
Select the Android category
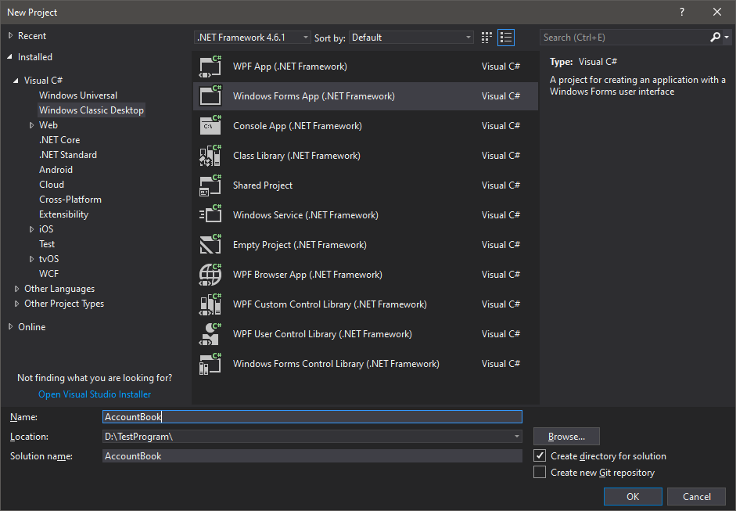pos(56,170)
